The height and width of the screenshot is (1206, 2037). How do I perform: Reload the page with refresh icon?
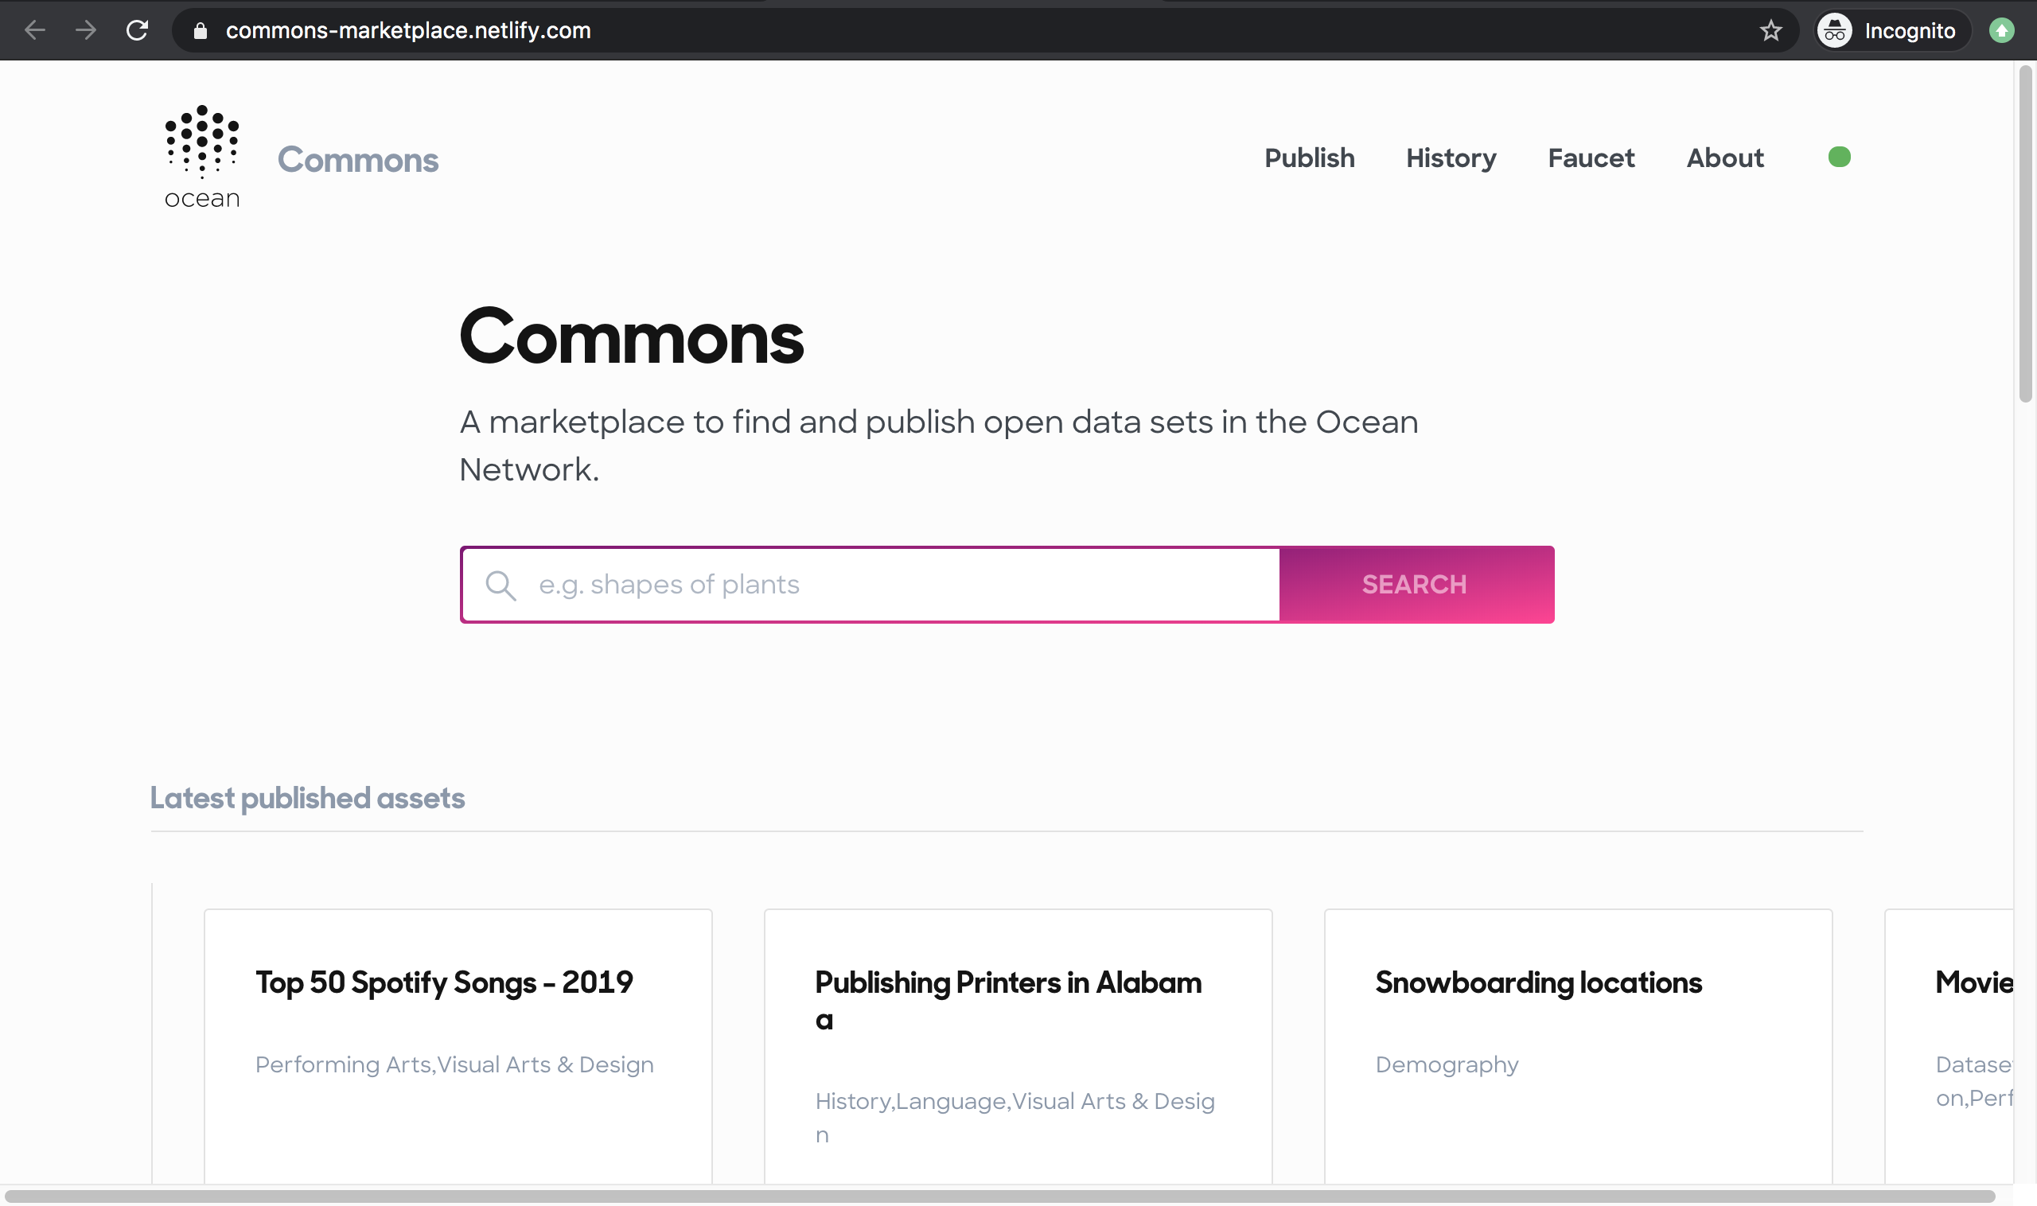click(x=138, y=31)
